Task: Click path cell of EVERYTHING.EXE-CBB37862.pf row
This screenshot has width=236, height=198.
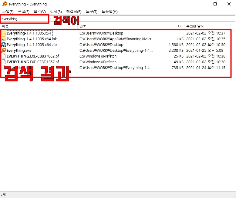Action: [x=98, y=56]
